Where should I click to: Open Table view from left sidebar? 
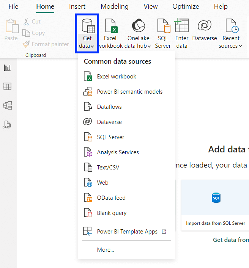[x=7, y=86]
